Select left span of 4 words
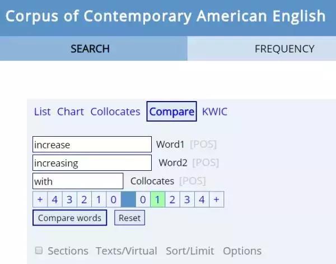The width and height of the screenshot is (336, 264). point(55,200)
